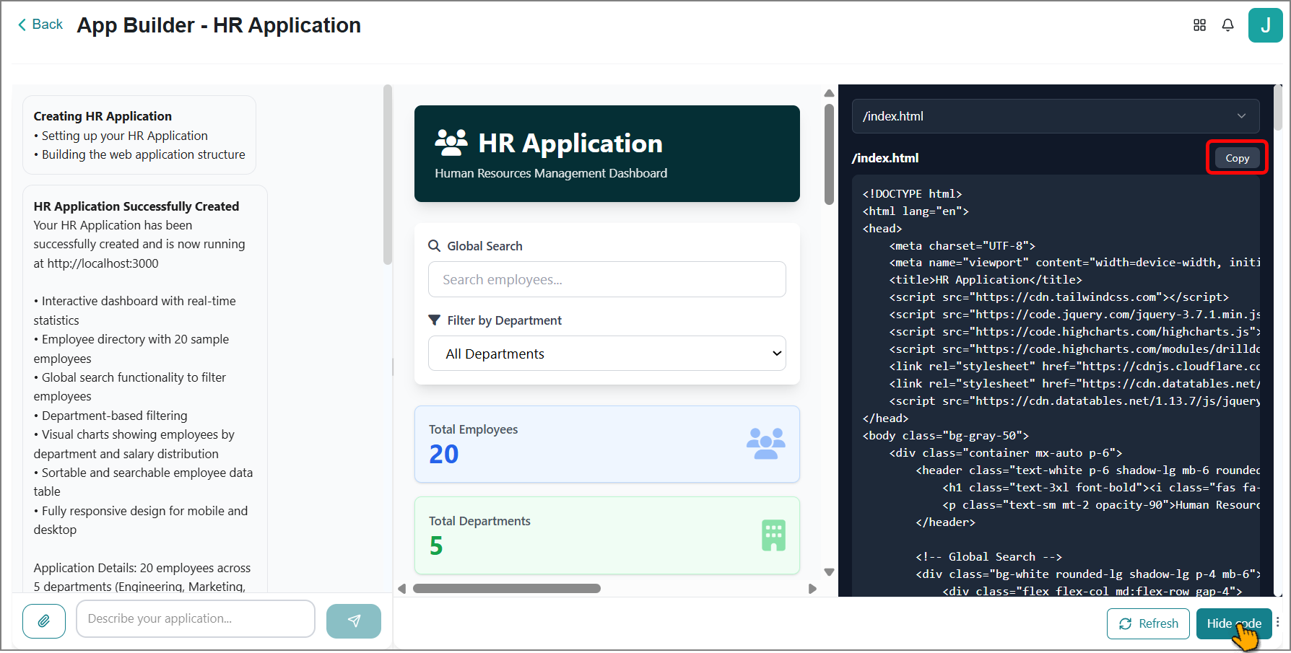Viewport: 1291px width, 653px height.
Task: Open the three-dot menu beside Hide code
Action: (x=1277, y=622)
